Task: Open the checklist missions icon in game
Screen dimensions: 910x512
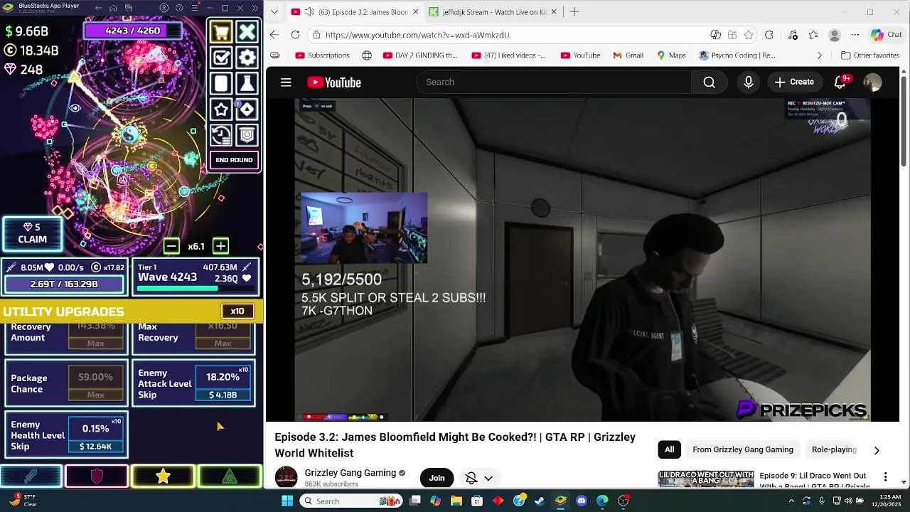Action: (221, 58)
